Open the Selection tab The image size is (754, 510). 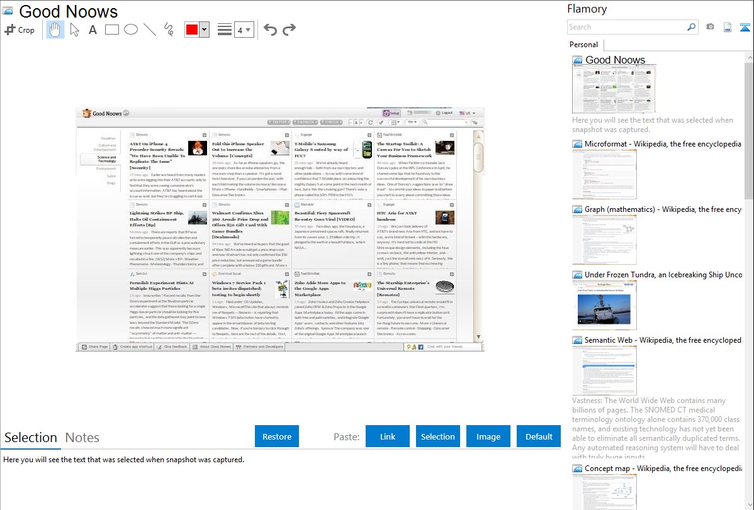[x=31, y=438]
